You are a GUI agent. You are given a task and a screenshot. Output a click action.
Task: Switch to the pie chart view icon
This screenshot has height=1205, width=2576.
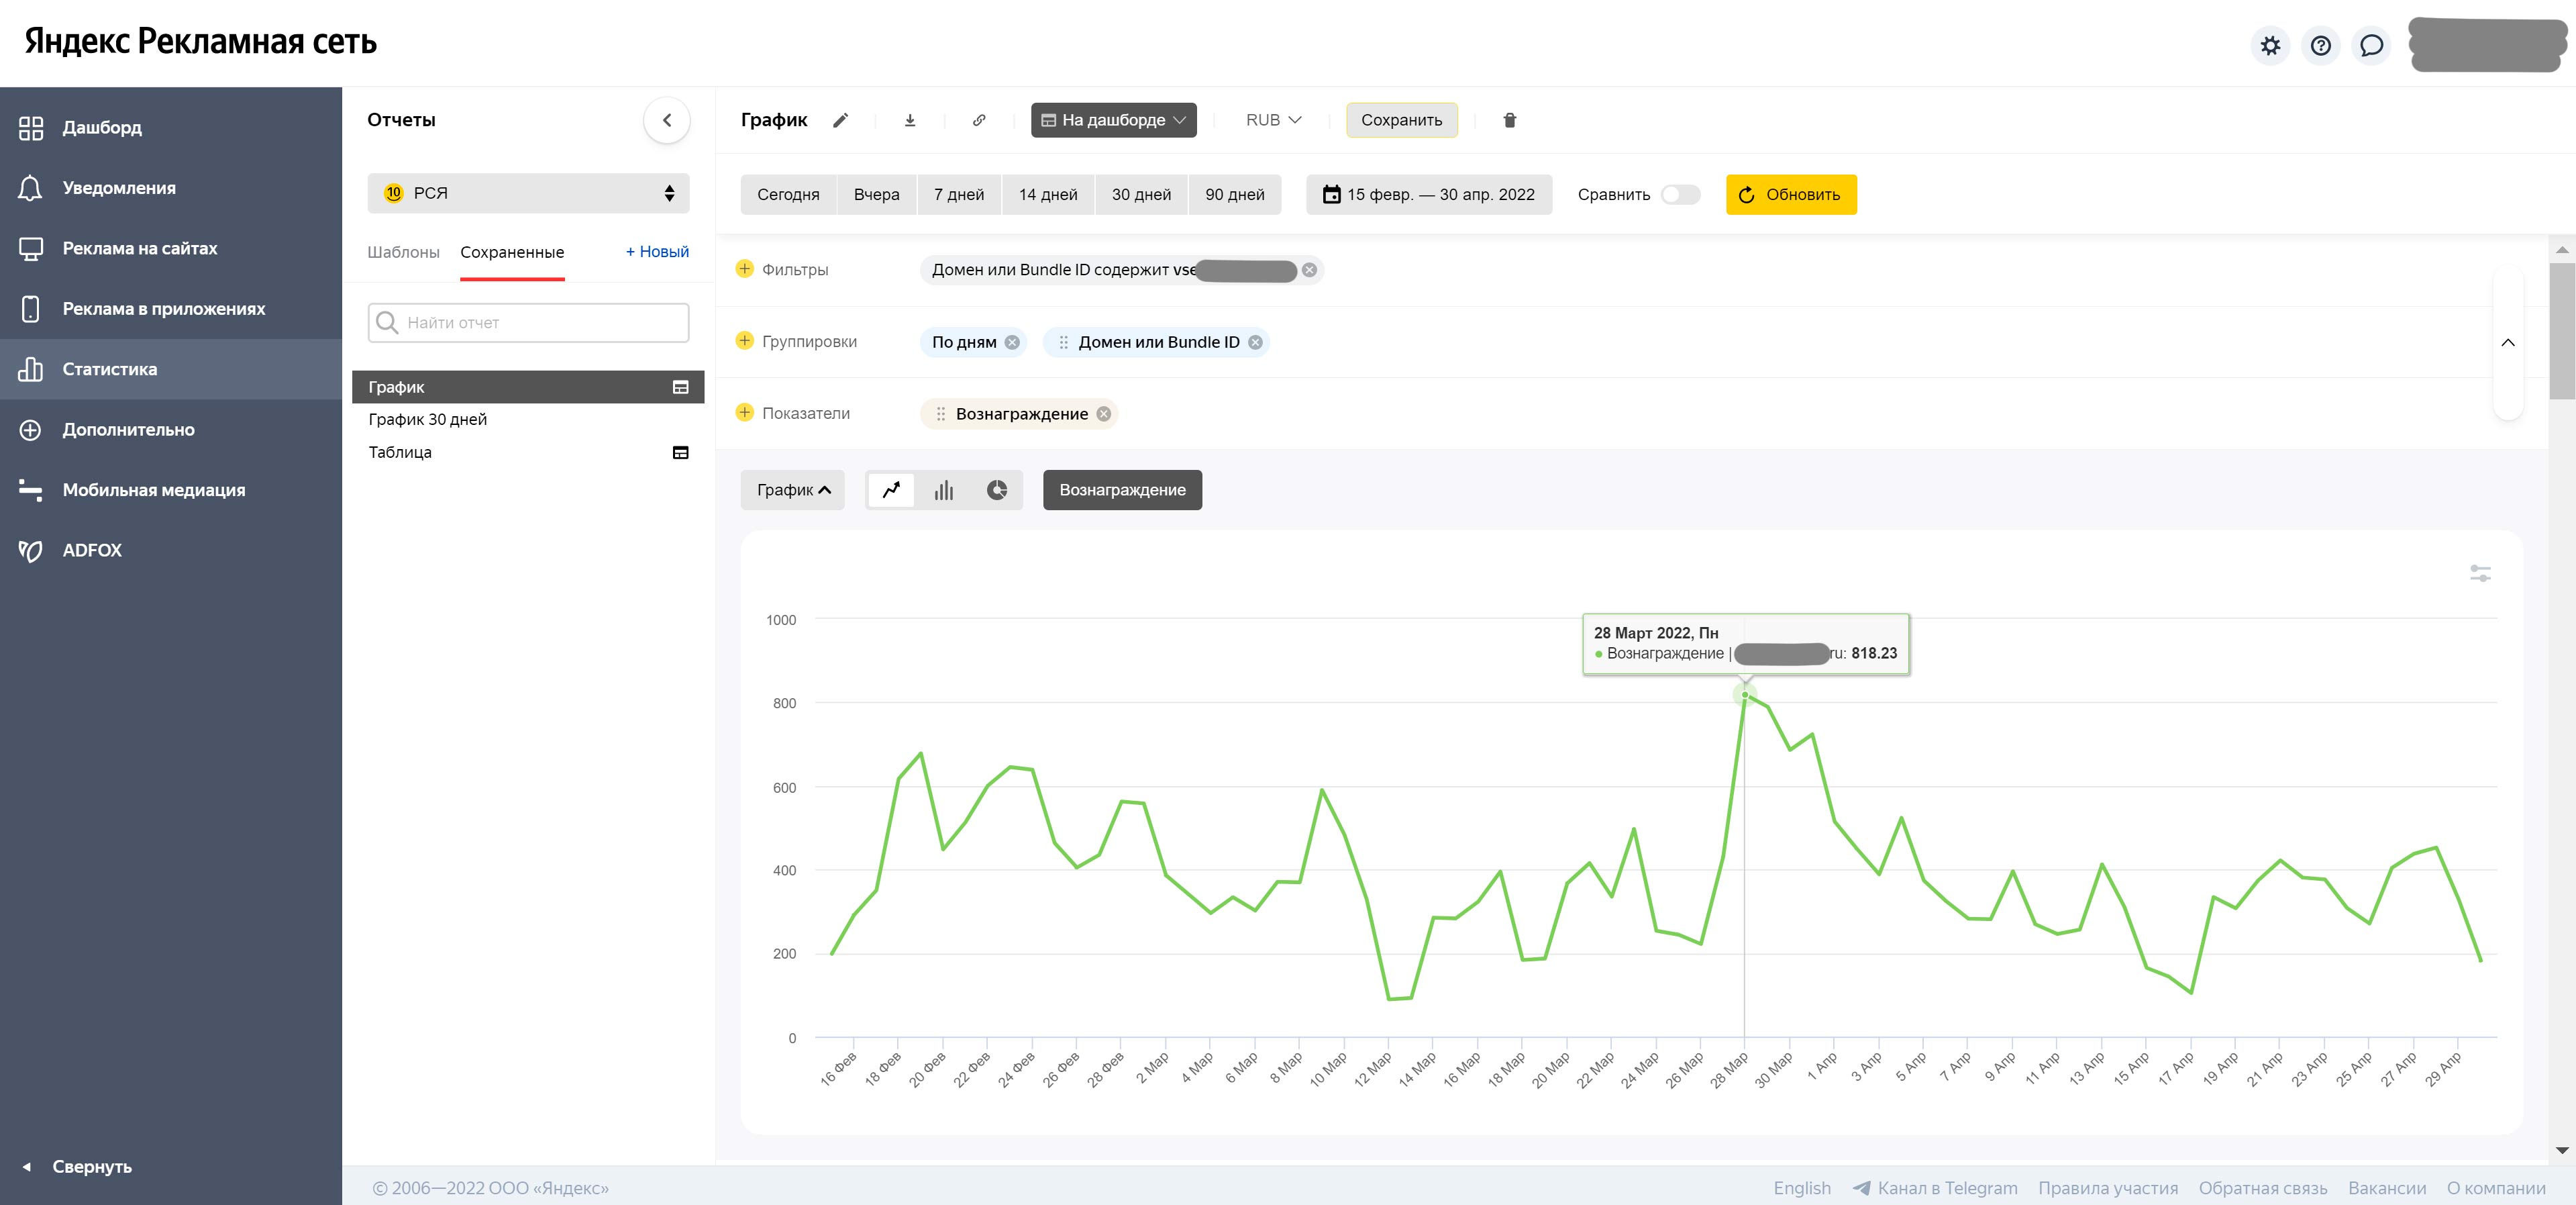pos(997,491)
